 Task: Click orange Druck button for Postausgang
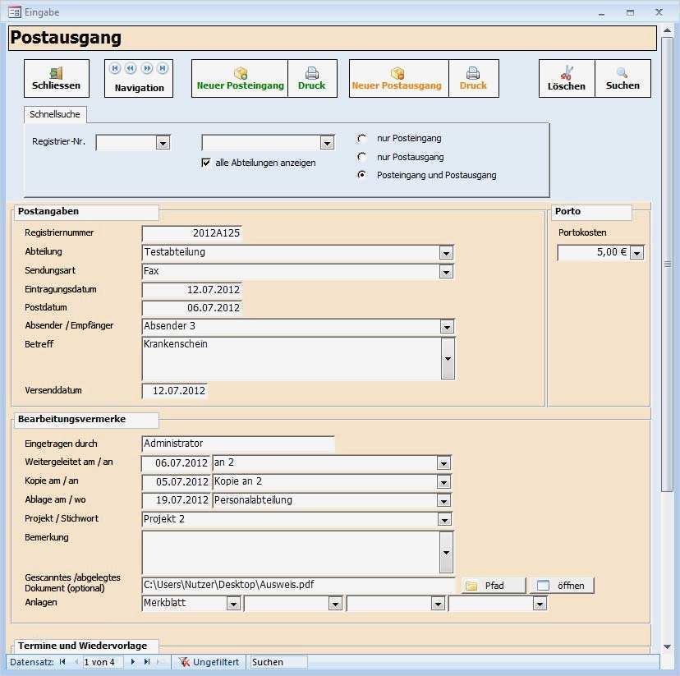pyautogui.click(x=474, y=79)
